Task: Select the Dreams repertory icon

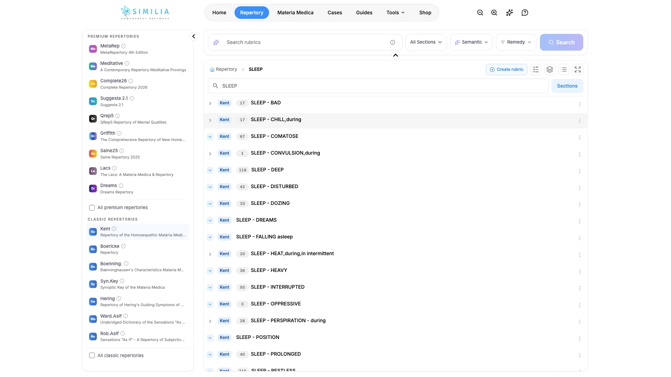Action: coord(93,188)
